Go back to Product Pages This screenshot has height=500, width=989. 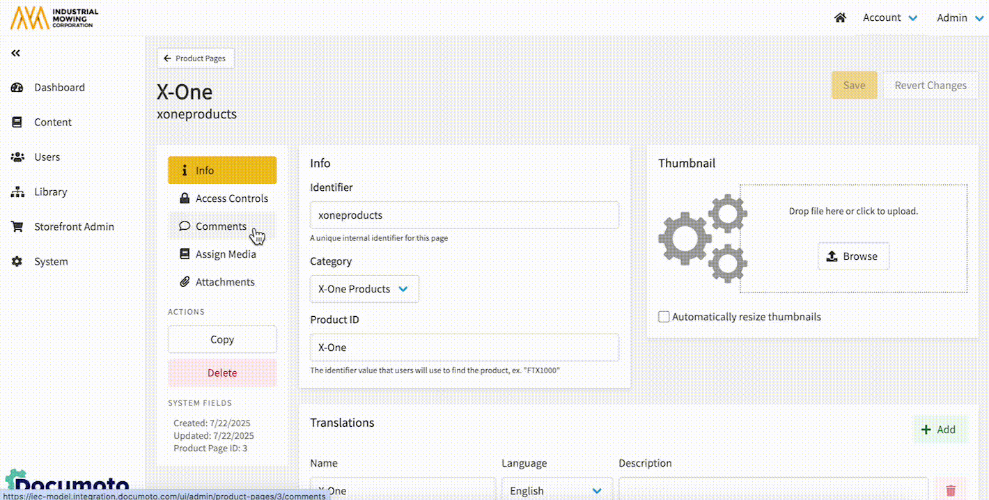[196, 58]
